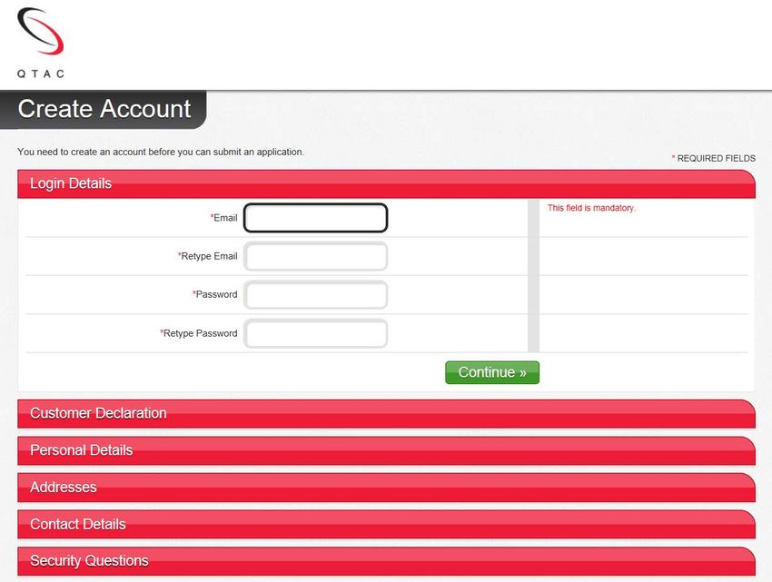Click the 'This field is mandatory.' message

point(591,208)
